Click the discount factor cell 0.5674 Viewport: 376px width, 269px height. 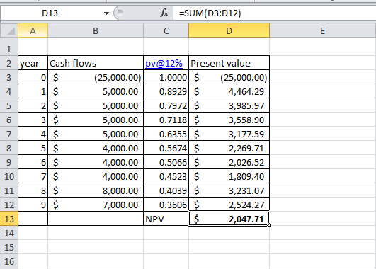(166, 148)
